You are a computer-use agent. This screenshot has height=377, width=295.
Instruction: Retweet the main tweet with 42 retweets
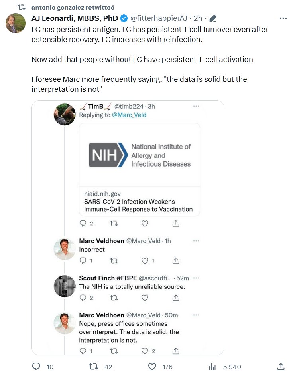click(93, 366)
